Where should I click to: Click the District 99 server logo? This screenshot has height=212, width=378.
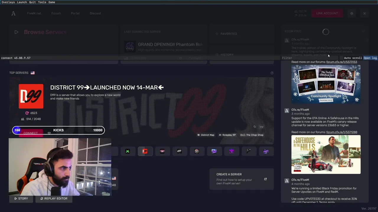pyautogui.click(x=31, y=96)
